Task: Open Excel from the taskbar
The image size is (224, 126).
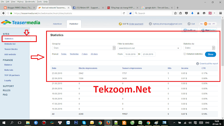Action: tap(140, 123)
